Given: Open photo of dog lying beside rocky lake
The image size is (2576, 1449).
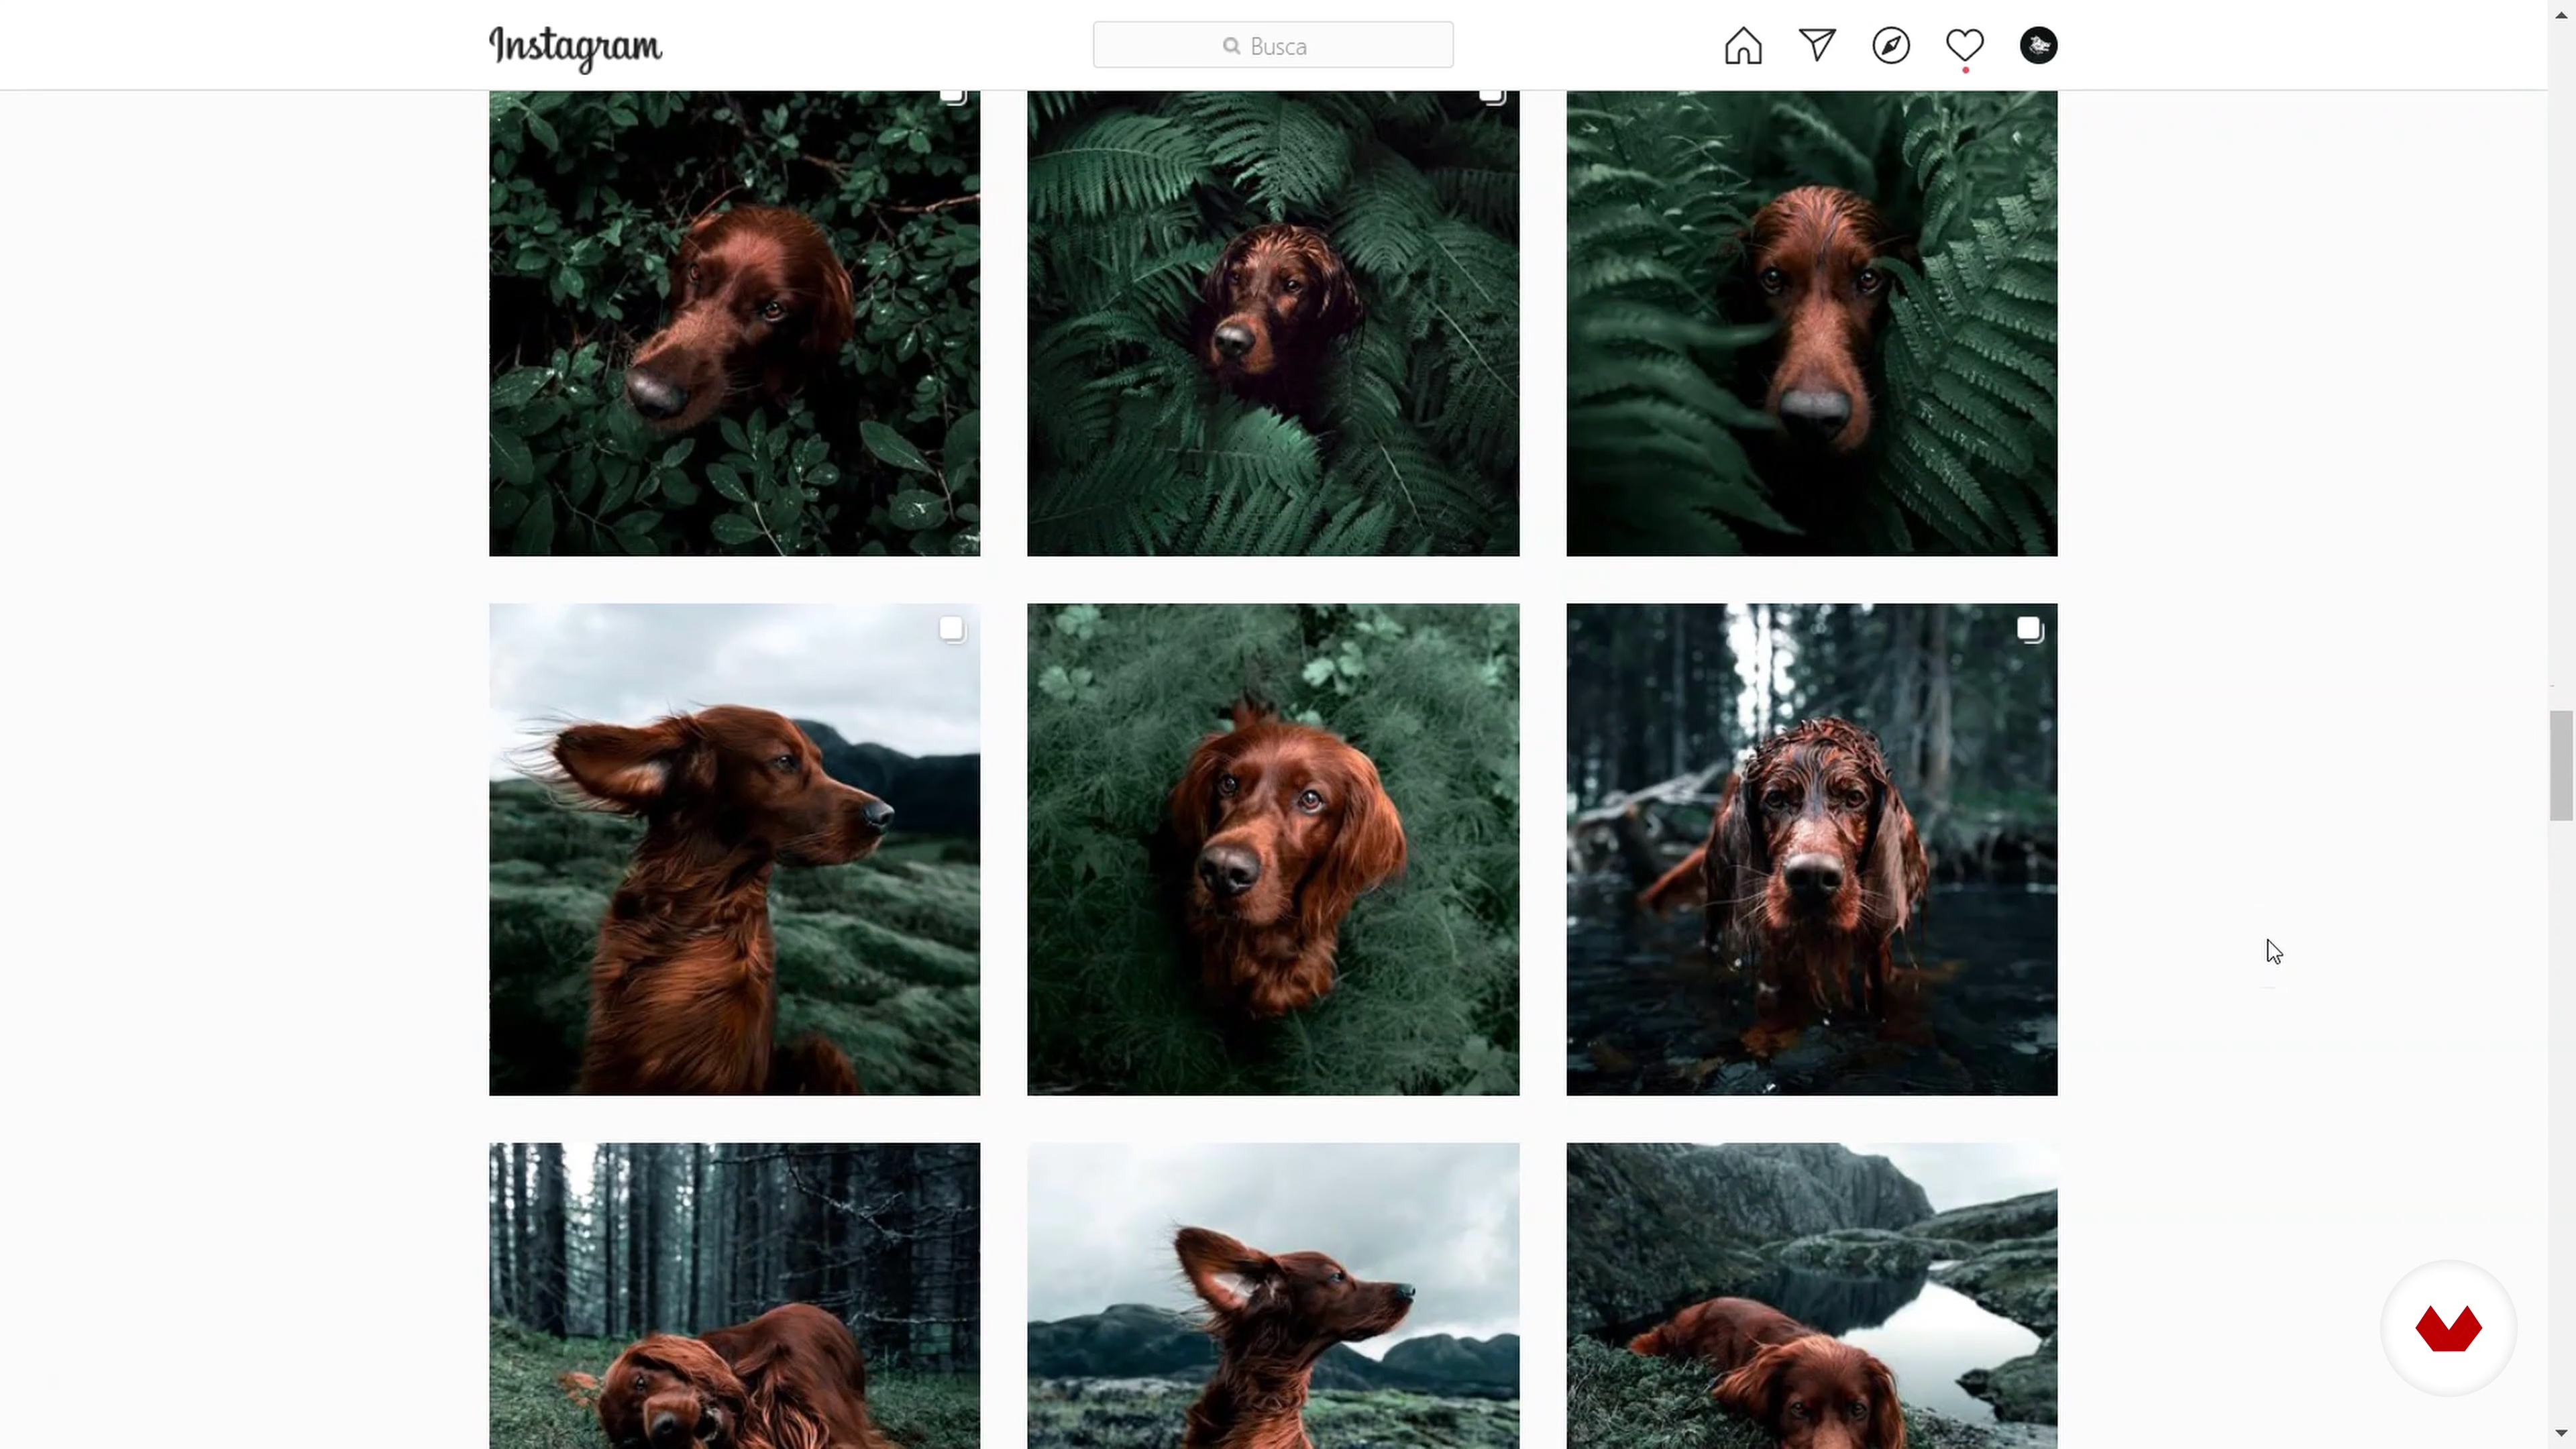Looking at the screenshot, I should [1812, 1295].
